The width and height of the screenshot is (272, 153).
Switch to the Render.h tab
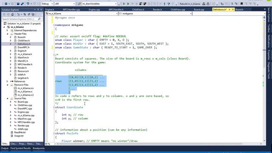click(x=157, y=9)
